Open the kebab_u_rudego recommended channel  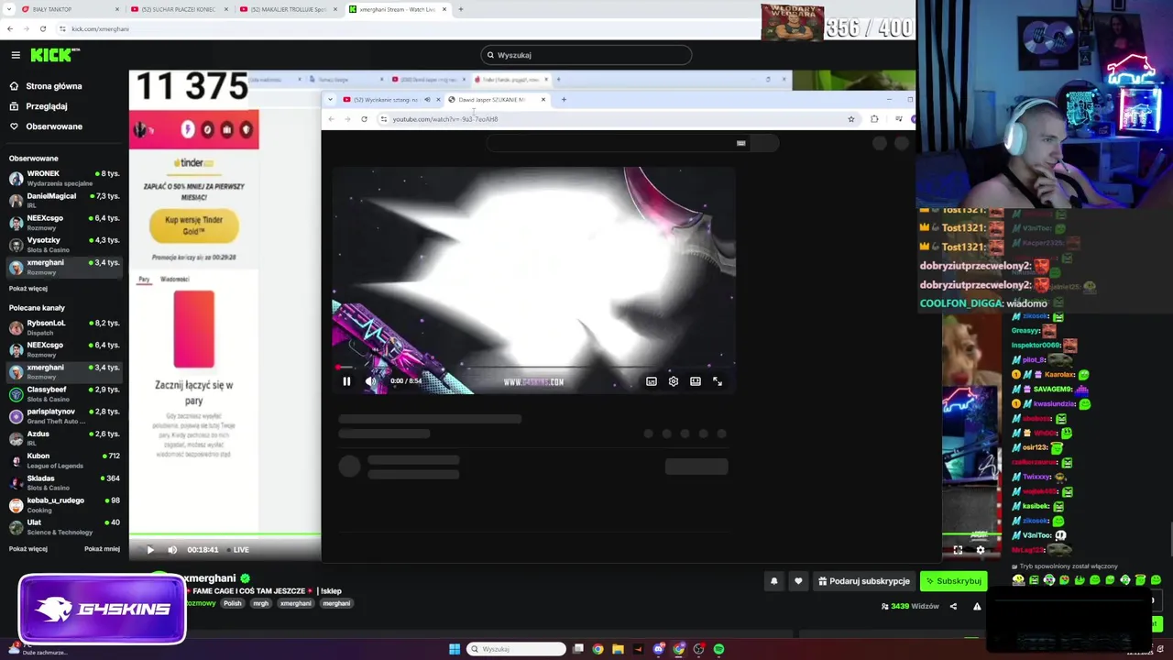pos(63,504)
